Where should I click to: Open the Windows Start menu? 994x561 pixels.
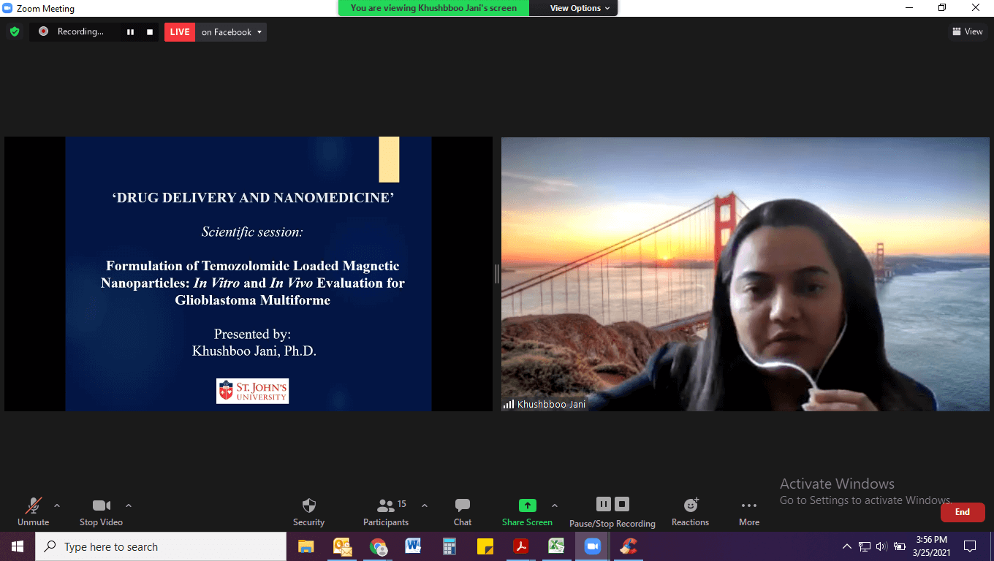[18, 546]
